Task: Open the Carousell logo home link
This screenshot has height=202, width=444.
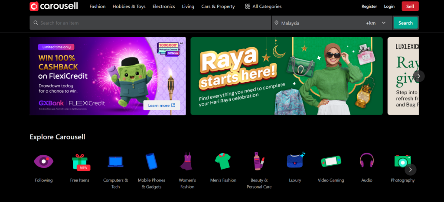Action: [53, 6]
